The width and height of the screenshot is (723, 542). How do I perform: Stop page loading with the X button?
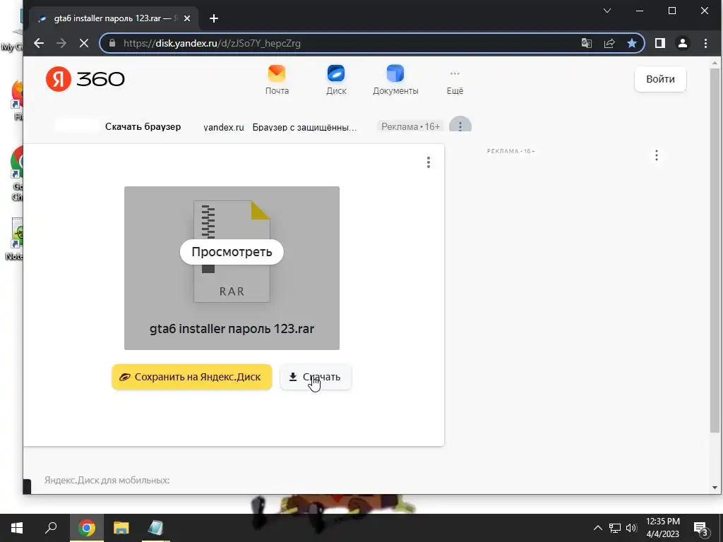pos(84,43)
